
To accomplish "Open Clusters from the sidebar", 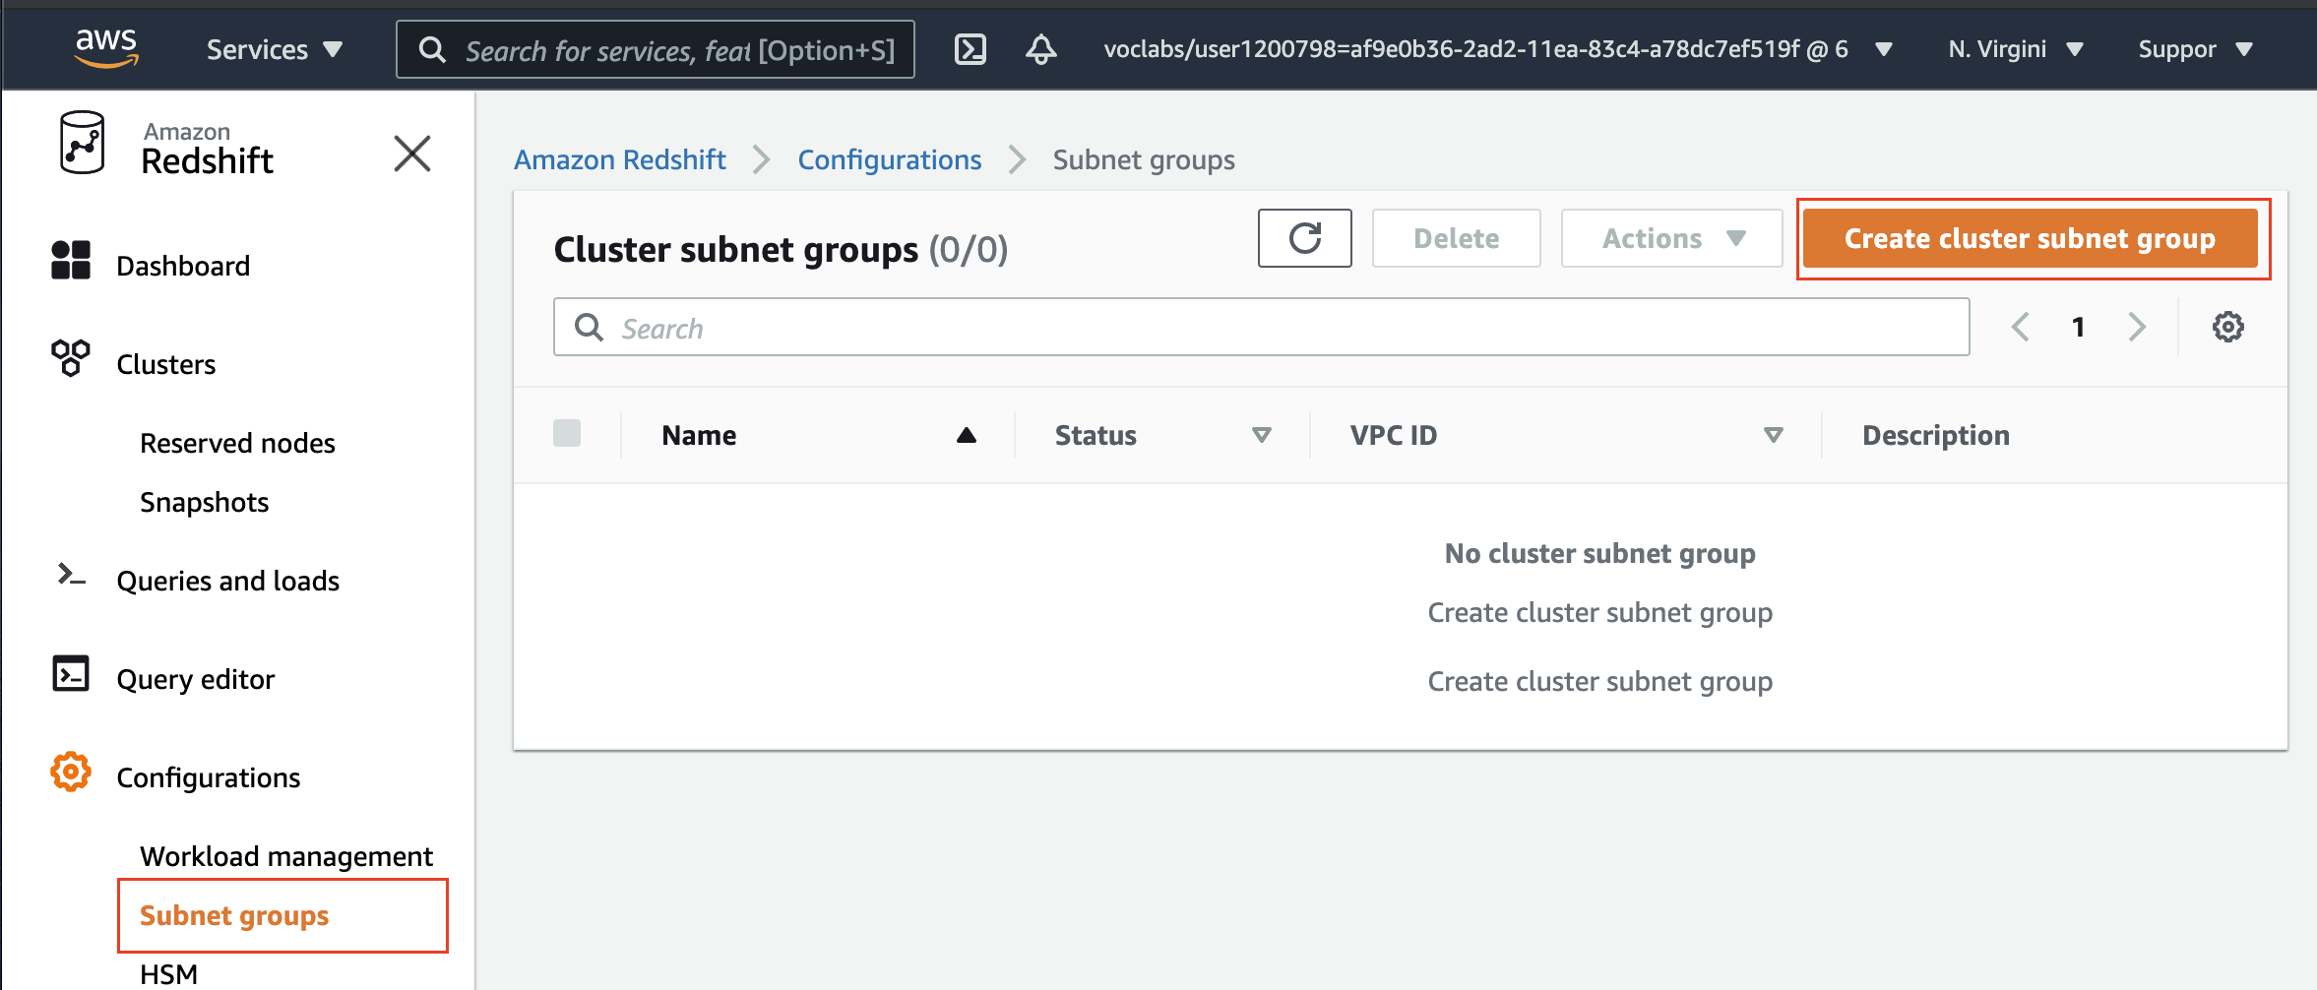I will [x=164, y=363].
